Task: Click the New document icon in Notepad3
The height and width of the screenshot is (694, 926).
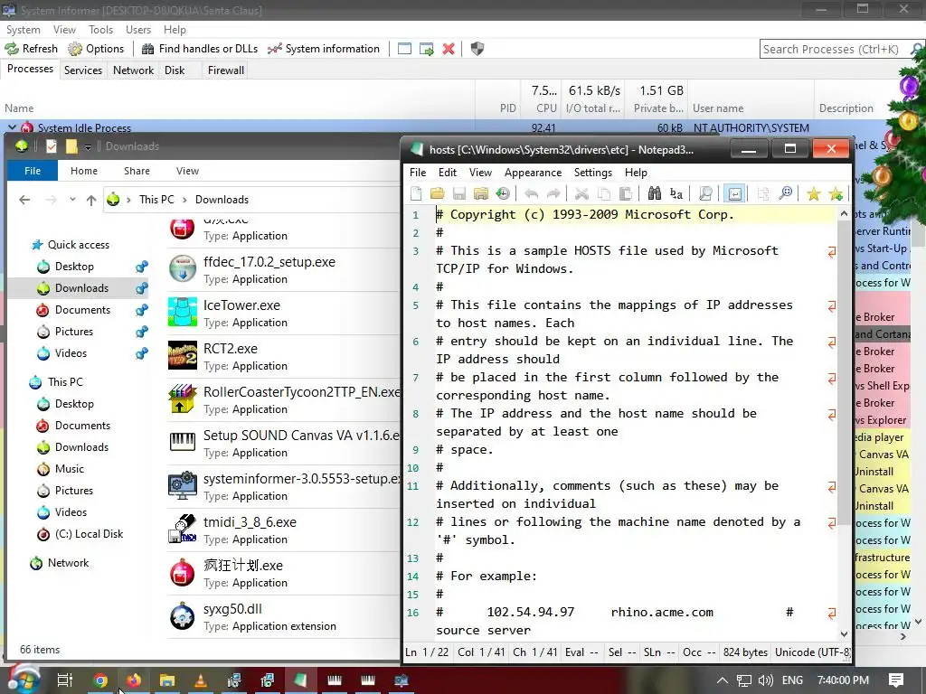Action: point(416,193)
